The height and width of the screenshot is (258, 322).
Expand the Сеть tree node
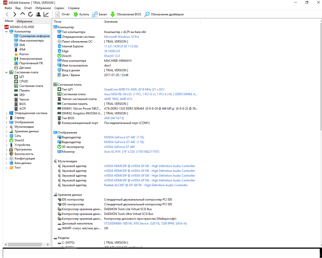pos(7,136)
